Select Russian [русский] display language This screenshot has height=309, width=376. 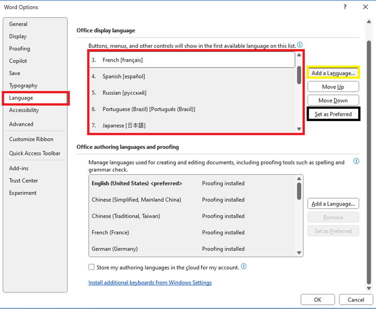point(192,93)
